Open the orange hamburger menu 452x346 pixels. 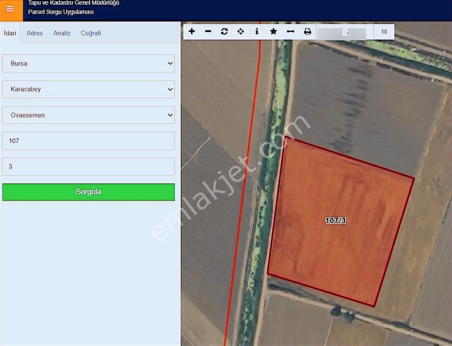coord(10,9)
